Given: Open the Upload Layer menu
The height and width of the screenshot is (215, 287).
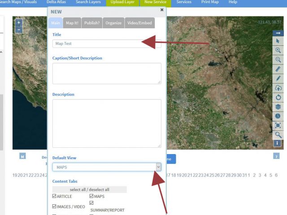Looking at the screenshot, I should (123, 2).
